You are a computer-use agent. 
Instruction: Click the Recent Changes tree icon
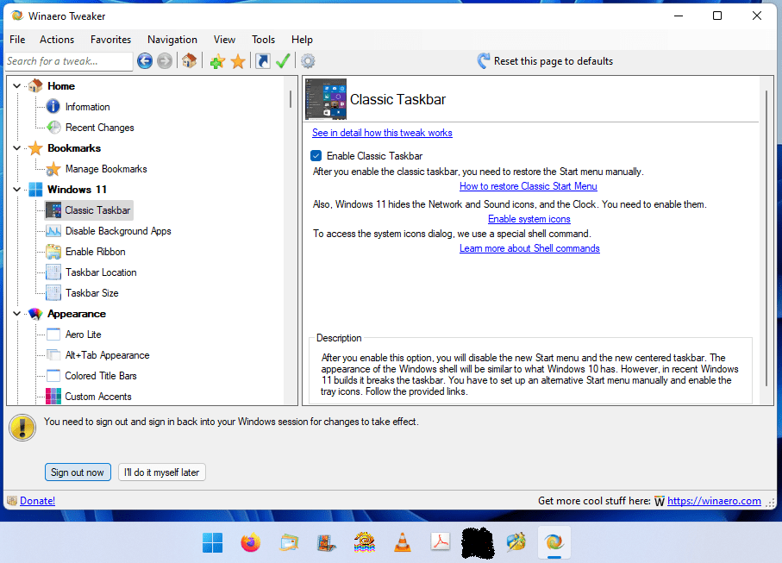click(53, 128)
